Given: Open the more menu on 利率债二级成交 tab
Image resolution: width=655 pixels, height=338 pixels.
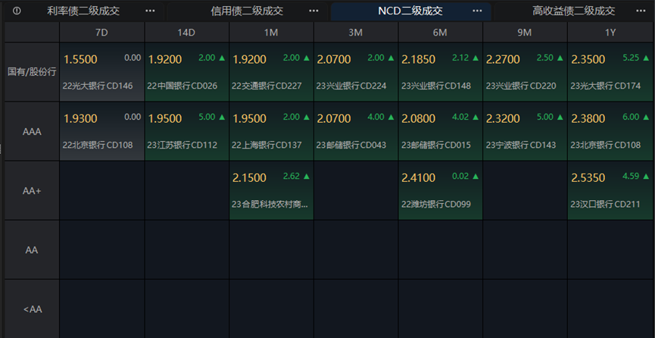Looking at the screenshot, I should pyautogui.click(x=150, y=11).
